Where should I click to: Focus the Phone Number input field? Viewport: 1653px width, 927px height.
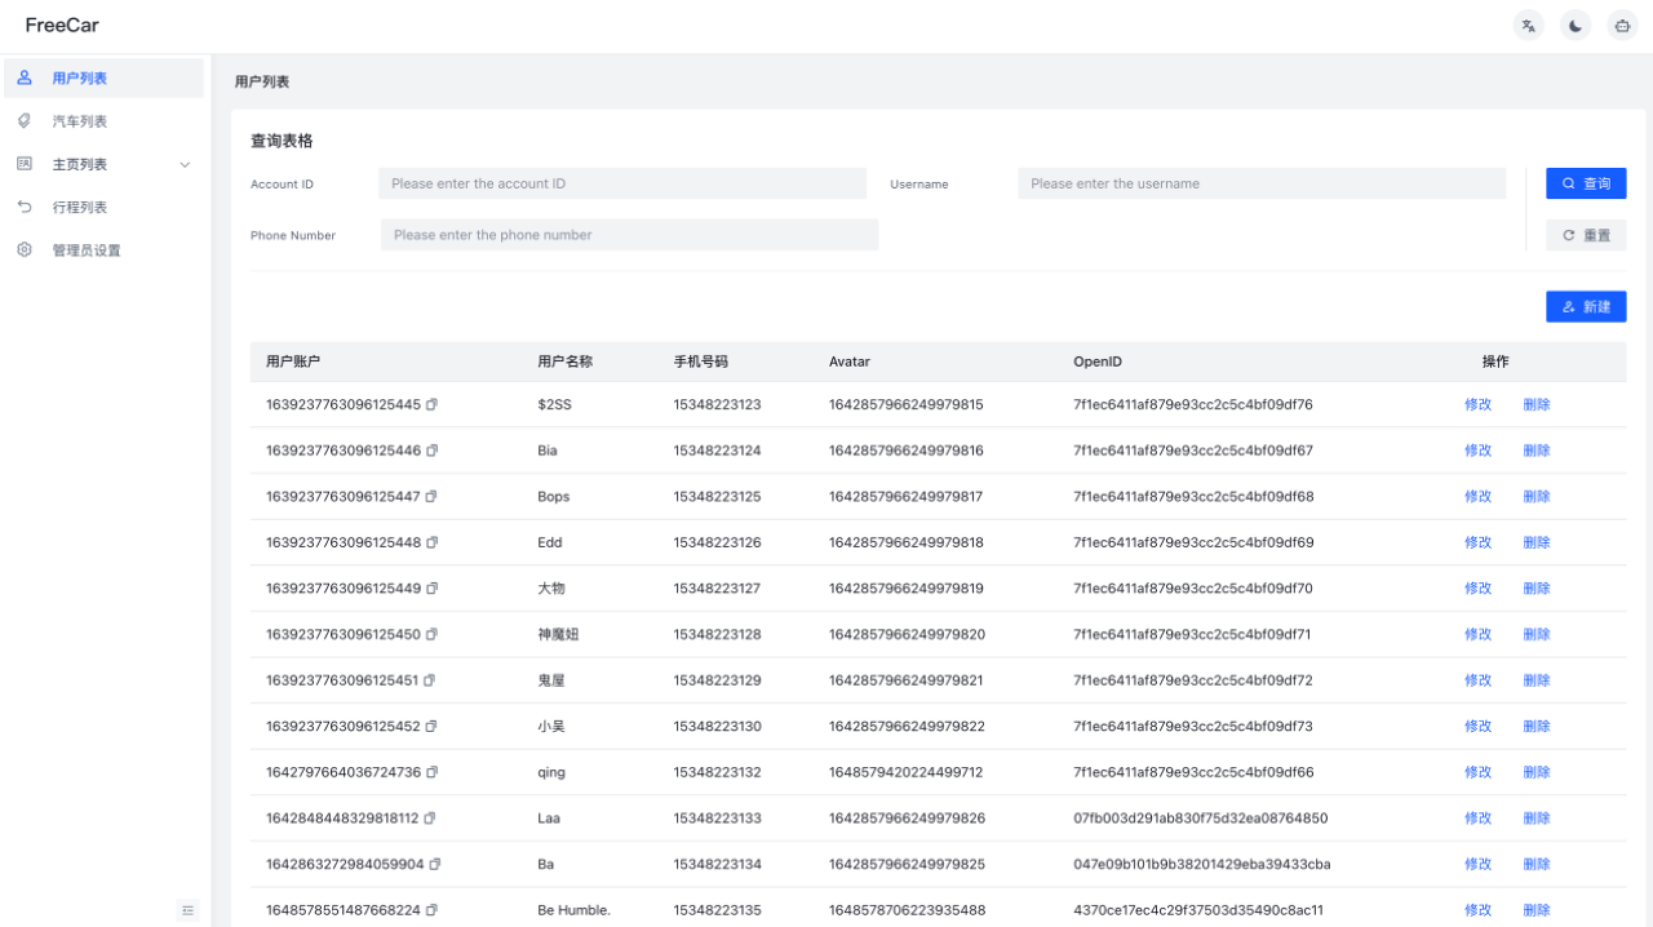click(x=629, y=235)
